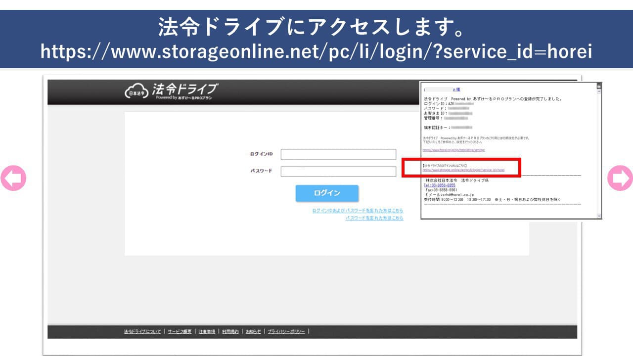Select the slide title 法令ドライブにアクセスします。

313,28
